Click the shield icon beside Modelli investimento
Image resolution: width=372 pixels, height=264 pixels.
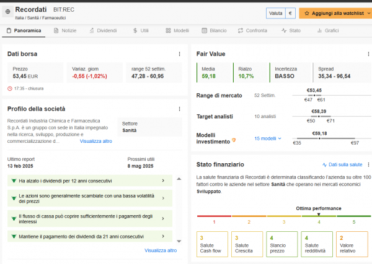pyautogui.click(x=234, y=140)
